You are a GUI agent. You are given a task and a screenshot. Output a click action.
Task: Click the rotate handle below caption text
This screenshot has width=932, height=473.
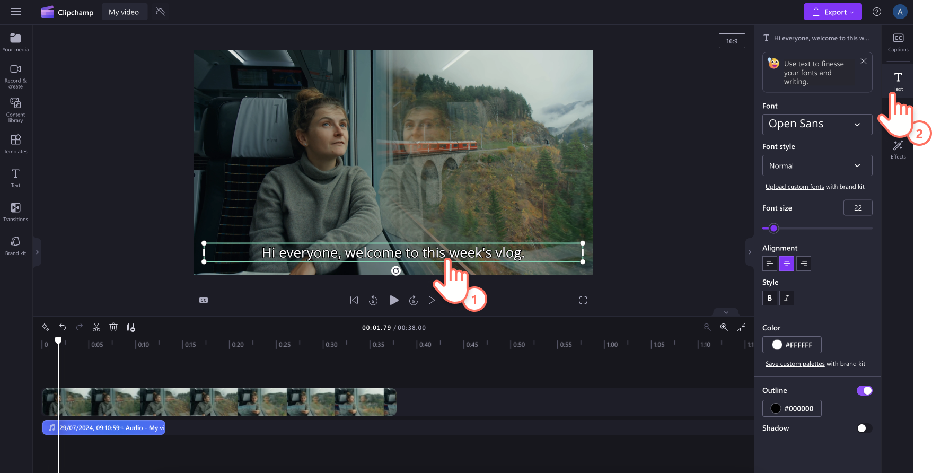coord(395,271)
